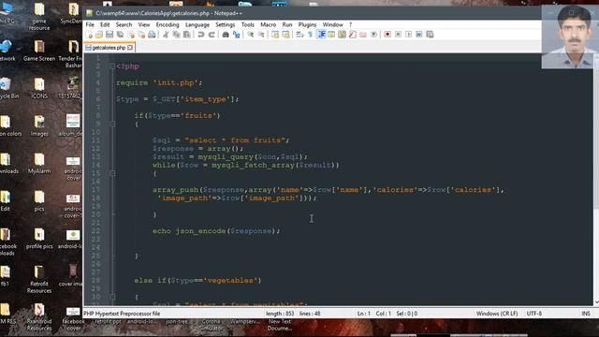Open the Run menu
Screen dimensions: 599x337
tap(287, 24)
